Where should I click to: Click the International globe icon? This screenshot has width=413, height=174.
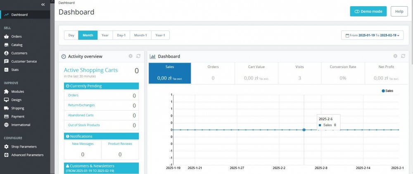coord(6,125)
